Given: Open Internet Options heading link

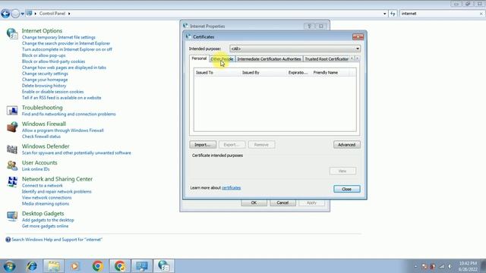Looking at the screenshot, I should click(x=42, y=30).
